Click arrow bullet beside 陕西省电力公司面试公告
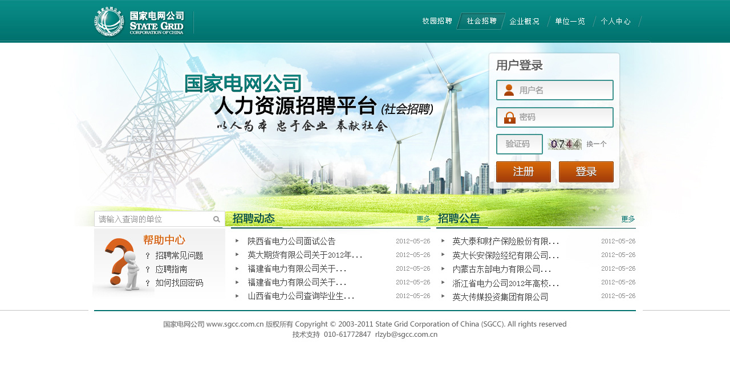Image resolution: width=730 pixels, height=379 pixels. coord(237,241)
